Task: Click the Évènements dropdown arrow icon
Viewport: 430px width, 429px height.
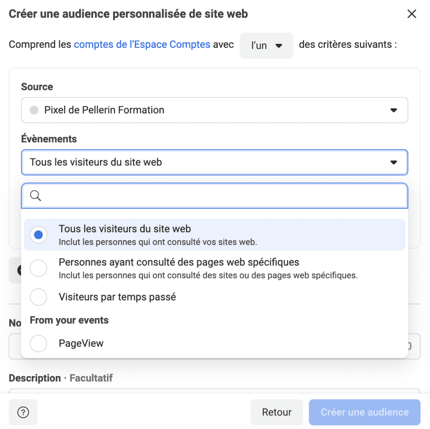Action: click(x=393, y=162)
